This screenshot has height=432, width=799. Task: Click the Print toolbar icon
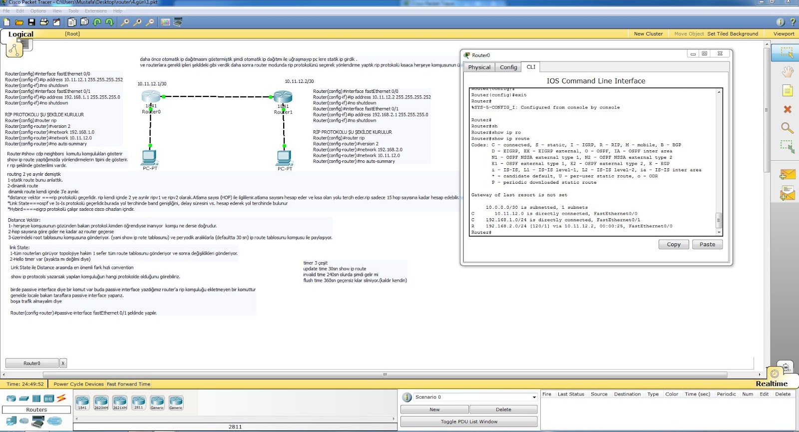(x=44, y=22)
